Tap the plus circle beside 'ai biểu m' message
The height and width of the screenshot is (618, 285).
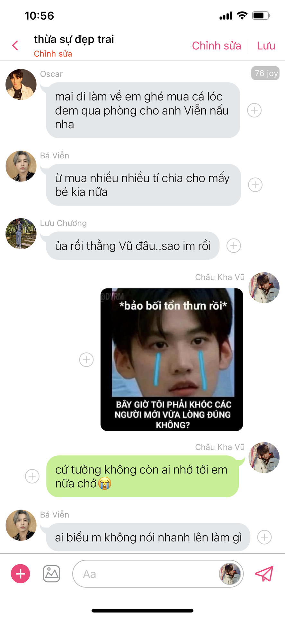pyautogui.click(x=264, y=537)
